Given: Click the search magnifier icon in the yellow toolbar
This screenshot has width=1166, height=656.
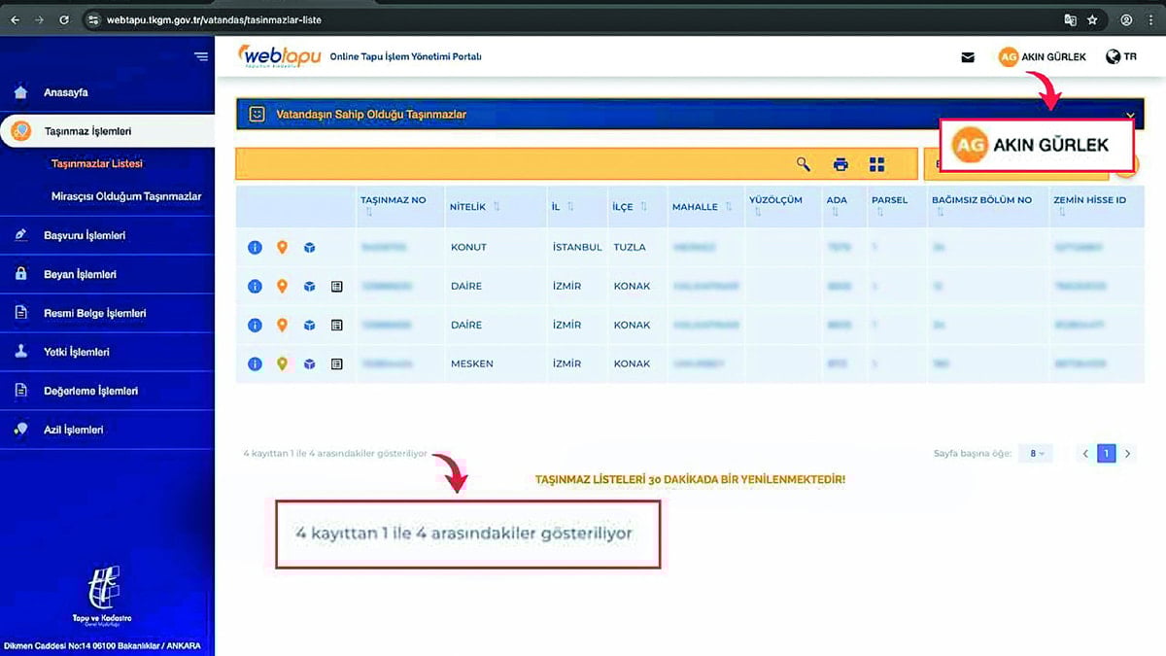Looking at the screenshot, I should point(804,164).
